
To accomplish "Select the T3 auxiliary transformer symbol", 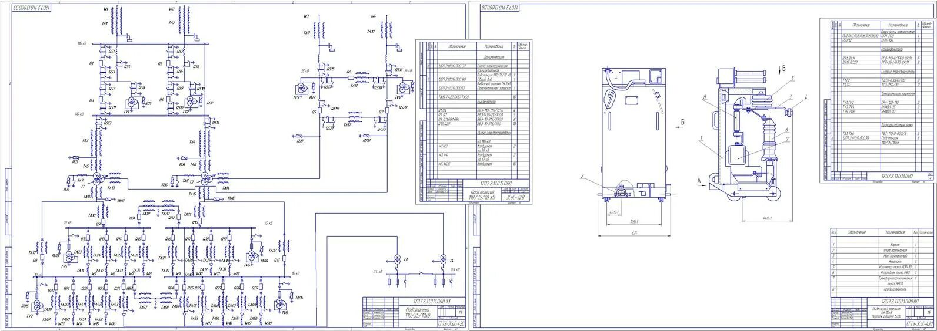I will (397, 259).
